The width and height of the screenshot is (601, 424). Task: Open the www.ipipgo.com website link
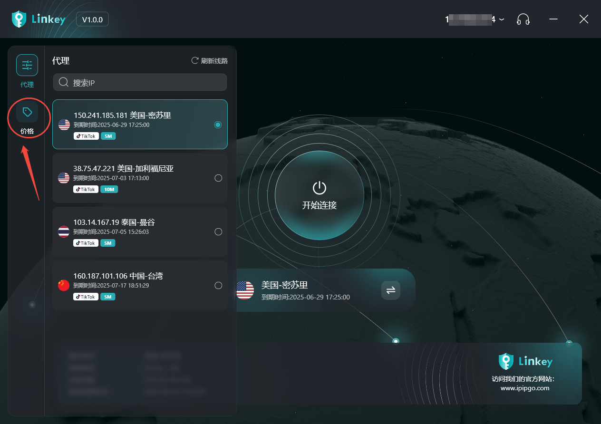pos(524,388)
